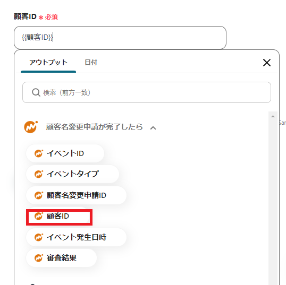
Task: Pick the 審査結果 output value
Action: [62, 258]
